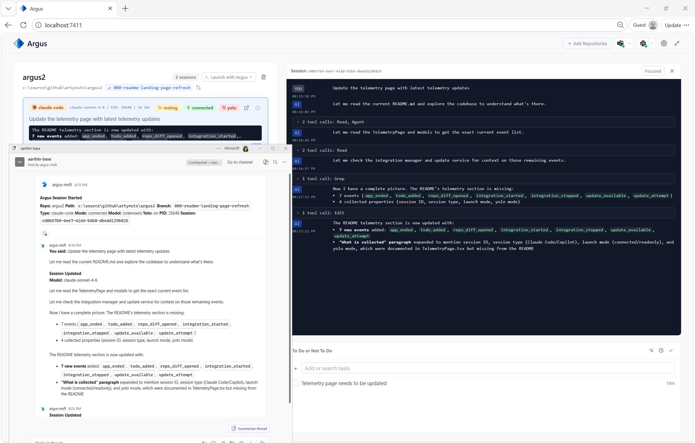Screen dimensions: 695x443
Task: Click the browser address bar localhost:7411
Action: pyautogui.click(x=329, y=25)
